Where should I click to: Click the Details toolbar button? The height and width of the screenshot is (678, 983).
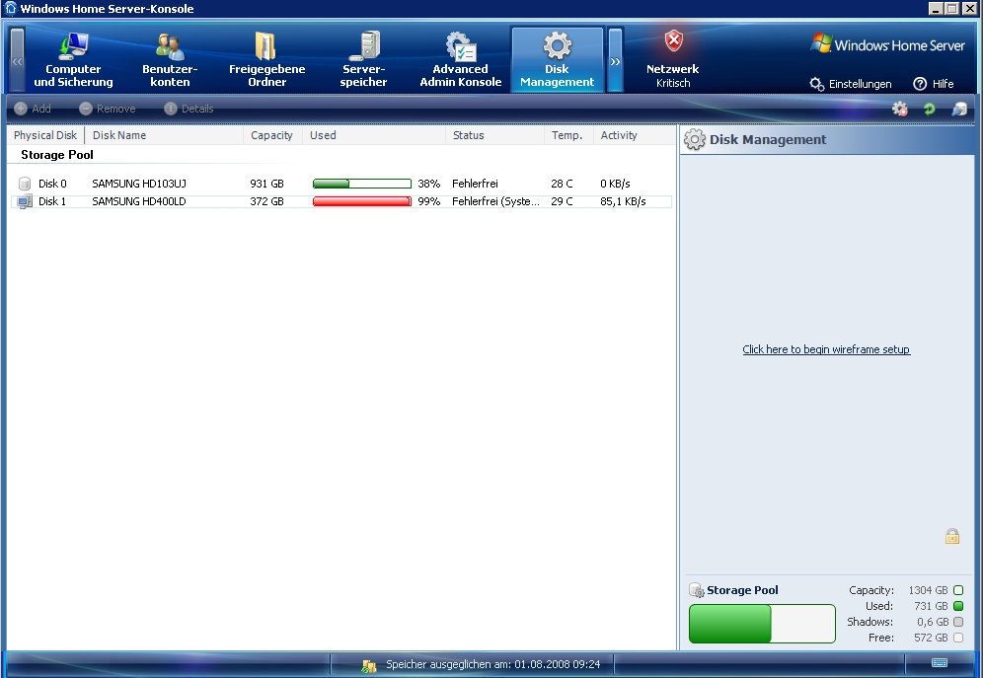click(x=189, y=109)
